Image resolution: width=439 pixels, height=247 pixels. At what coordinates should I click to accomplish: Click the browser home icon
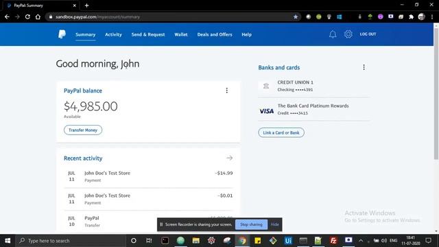tap(38, 16)
